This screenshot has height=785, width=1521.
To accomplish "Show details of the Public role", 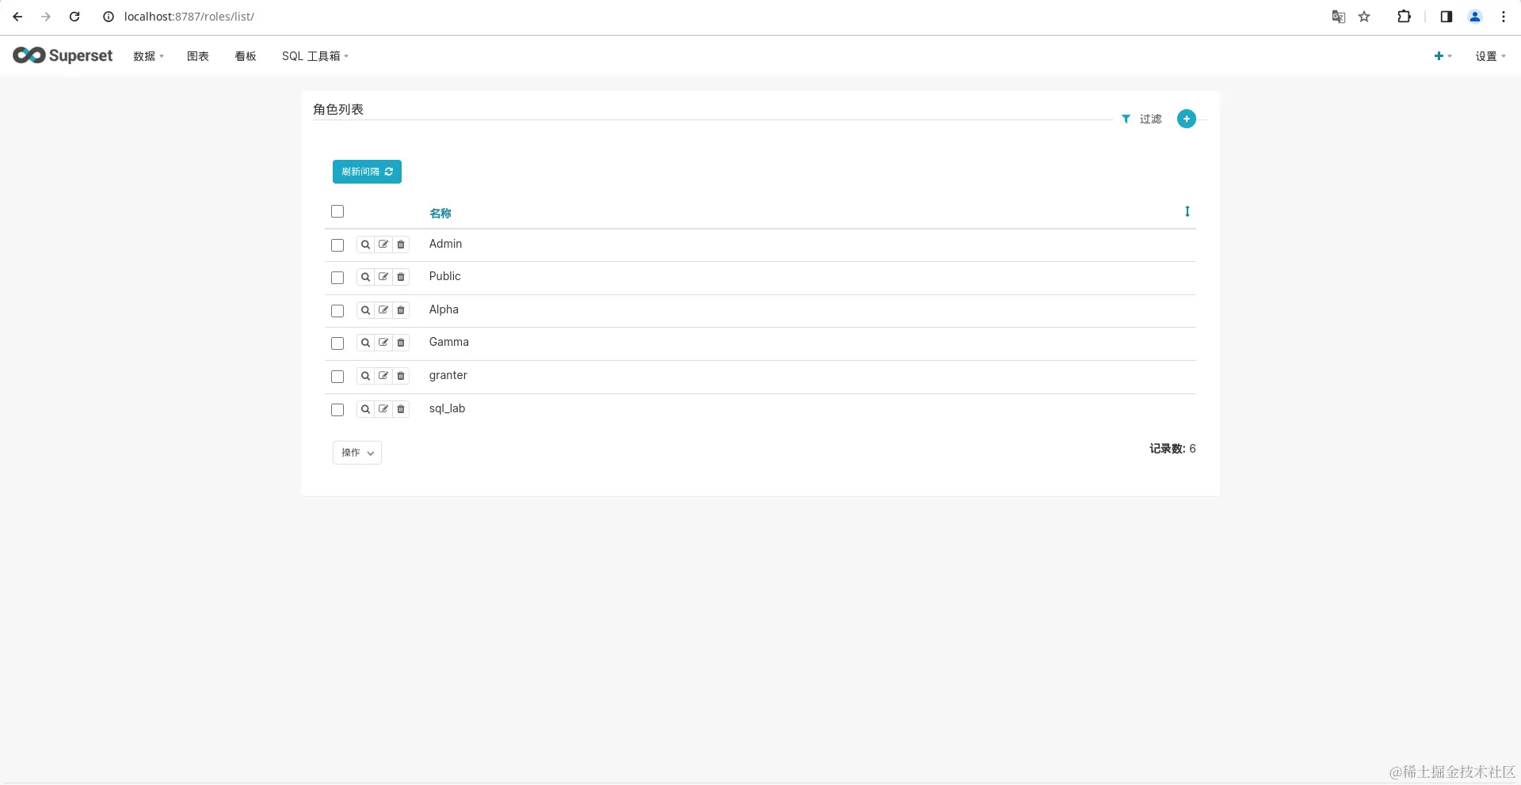I will (x=365, y=277).
